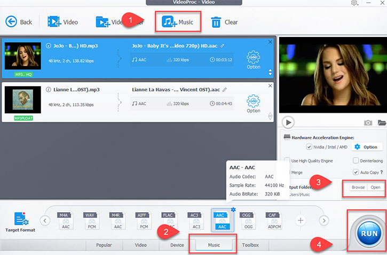Image resolution: width=387 pixels, height=255 pixels.
Task: Show info for JoJo source file
Action: pyautogui.click(x=49, y=46)
